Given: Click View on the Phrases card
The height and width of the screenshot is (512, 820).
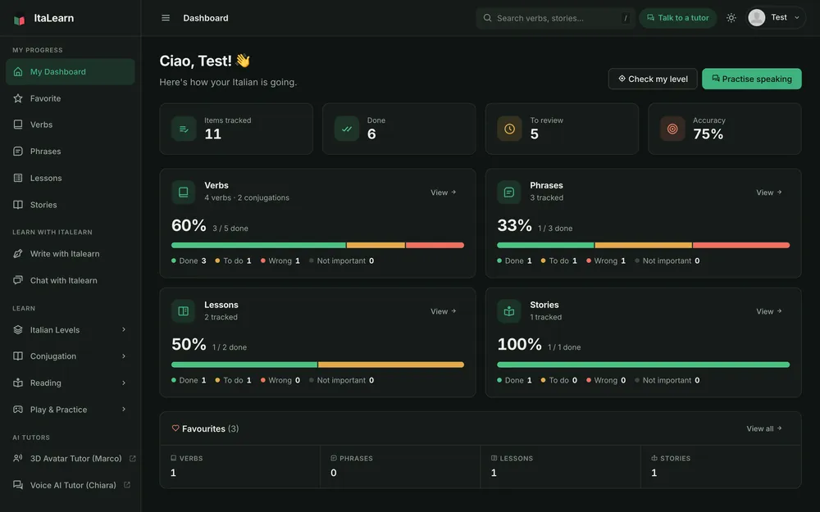Looking at the screenshot, I should pyautogui.click(x=769, y=193).
